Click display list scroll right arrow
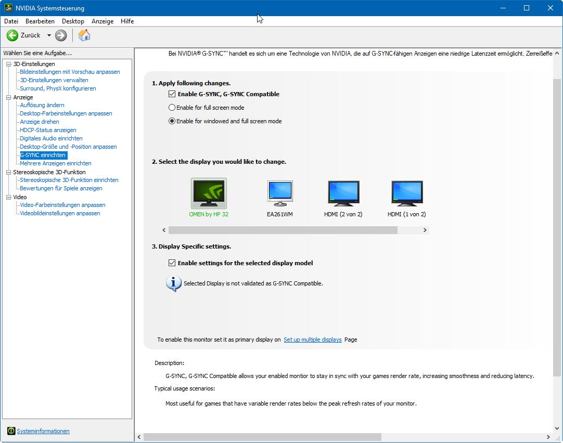563x443 pixels. pos(425,230)
